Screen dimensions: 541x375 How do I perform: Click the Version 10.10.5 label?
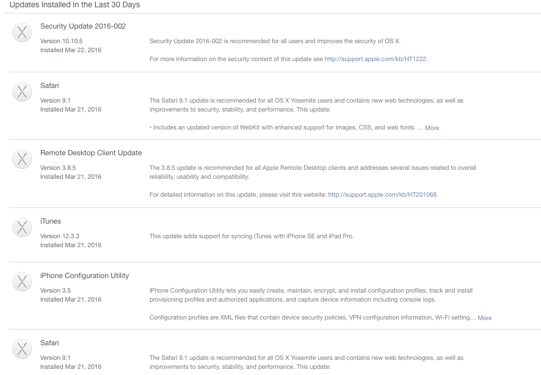click(x=61, y=41)
